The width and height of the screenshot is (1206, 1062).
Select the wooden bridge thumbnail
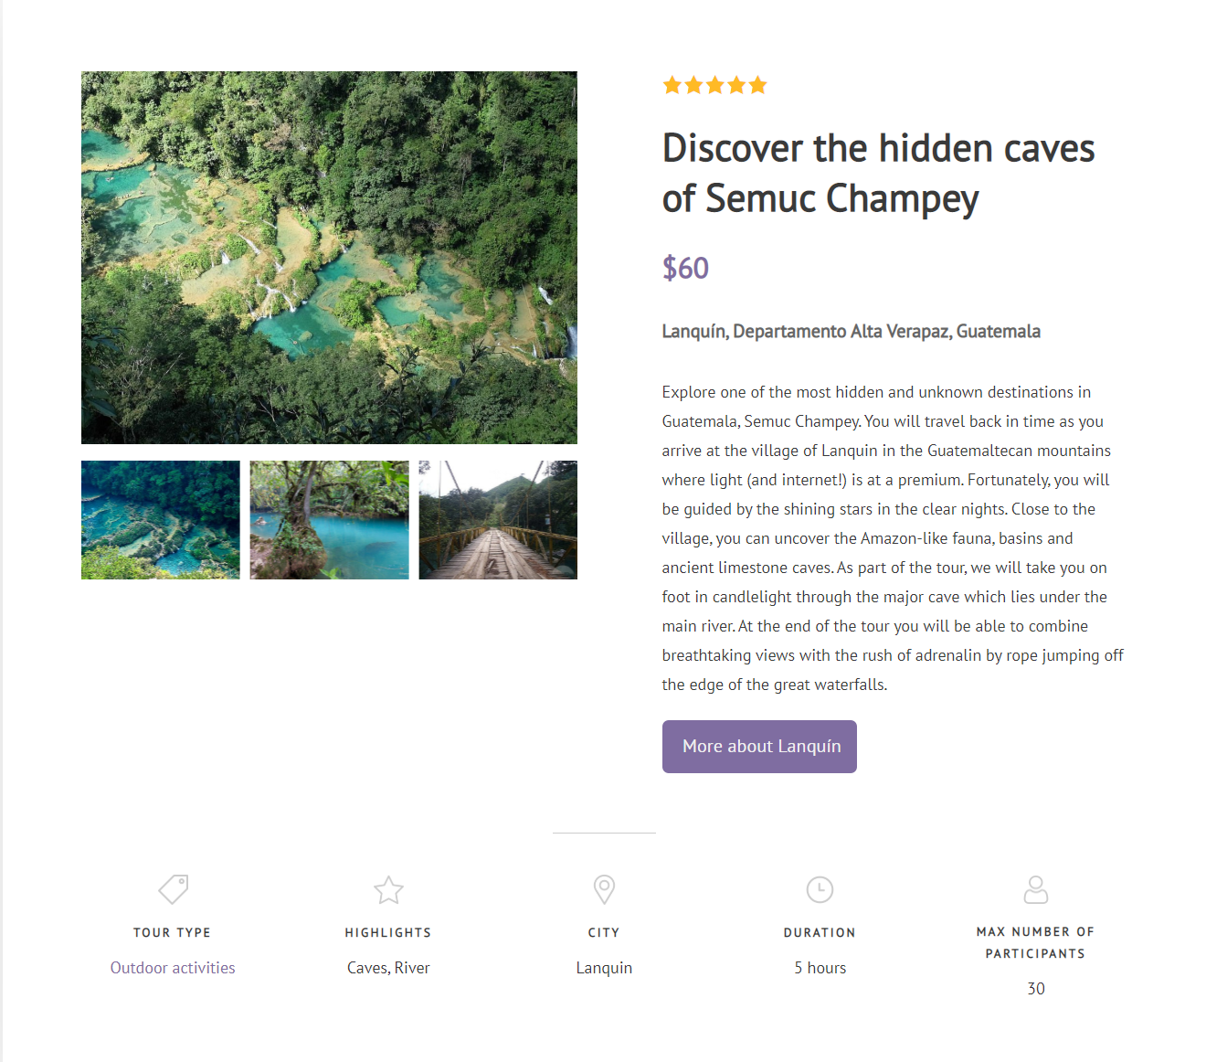[x=498, y=520]
